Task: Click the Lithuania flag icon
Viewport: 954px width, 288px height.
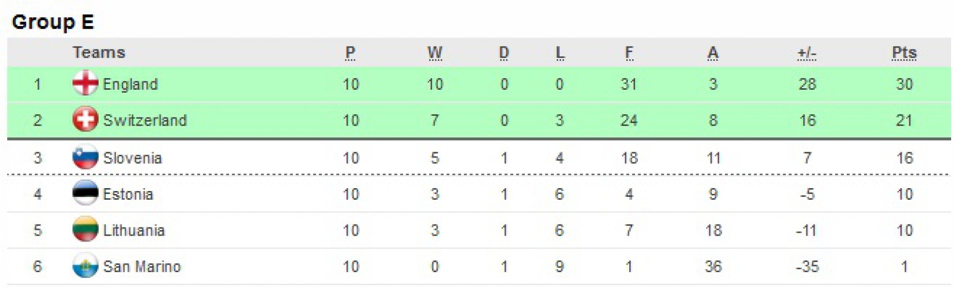Action: point(85,229)
